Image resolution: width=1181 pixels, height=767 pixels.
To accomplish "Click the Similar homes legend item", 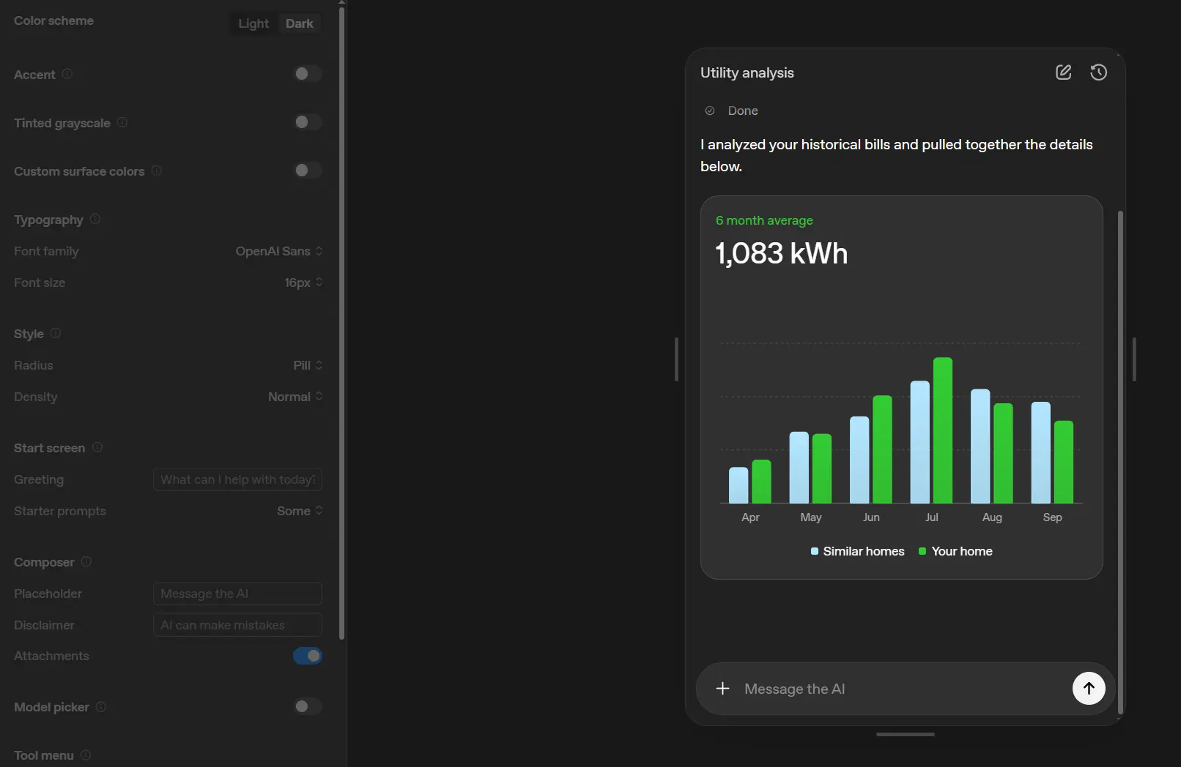I will [857, 551].
